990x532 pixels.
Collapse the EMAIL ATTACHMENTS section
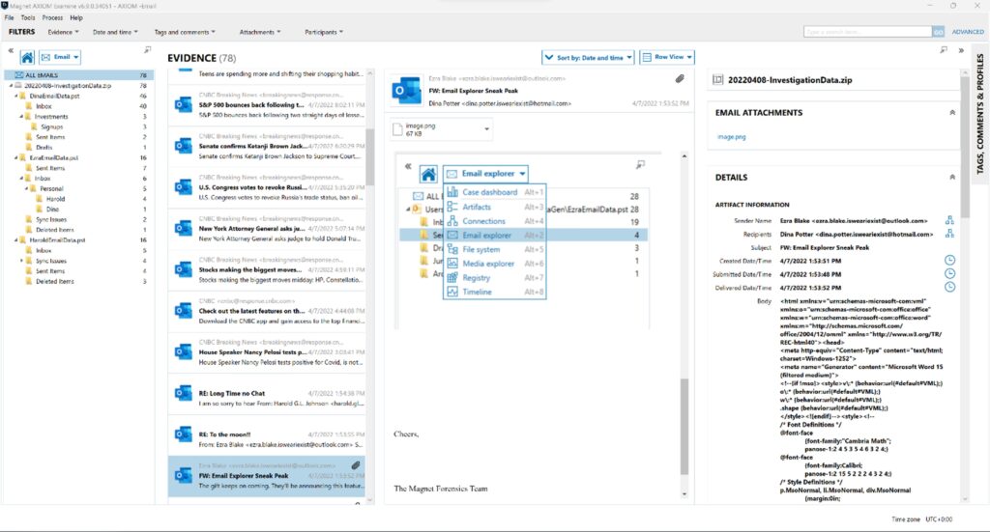pyautogui.click(x=952, y=113)
